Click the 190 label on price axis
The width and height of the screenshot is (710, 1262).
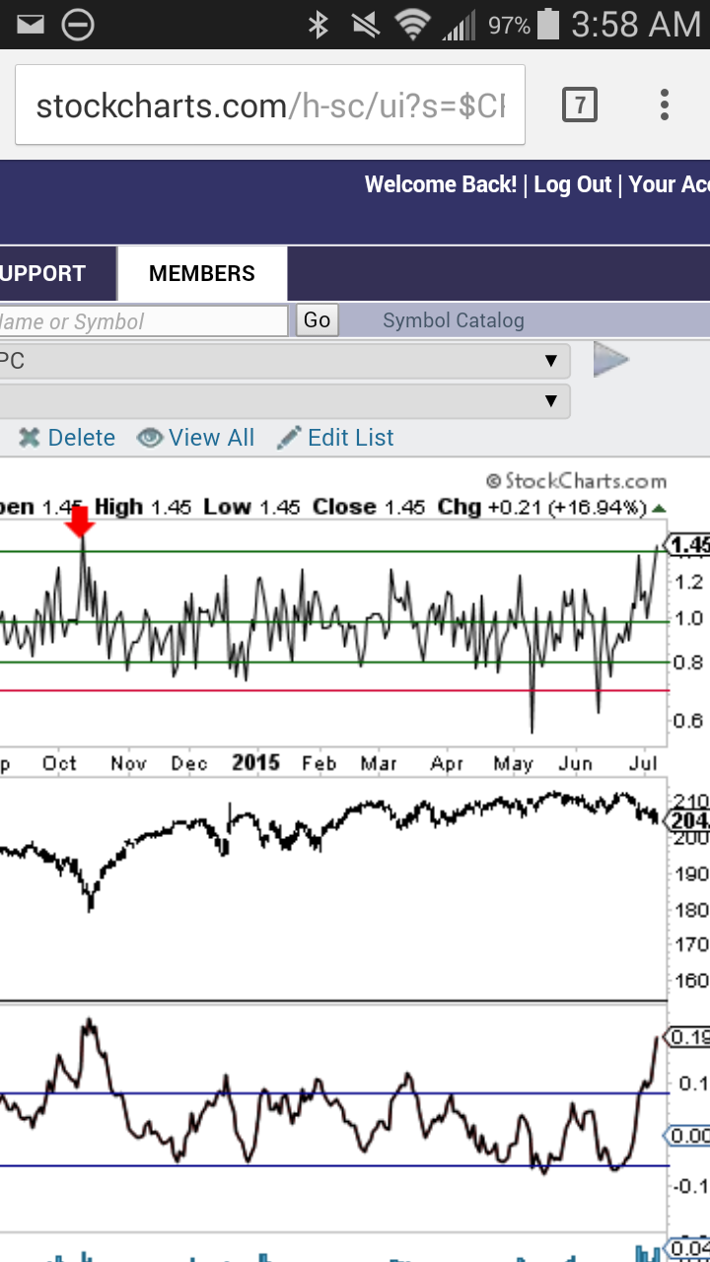click(x=690, y=874)
